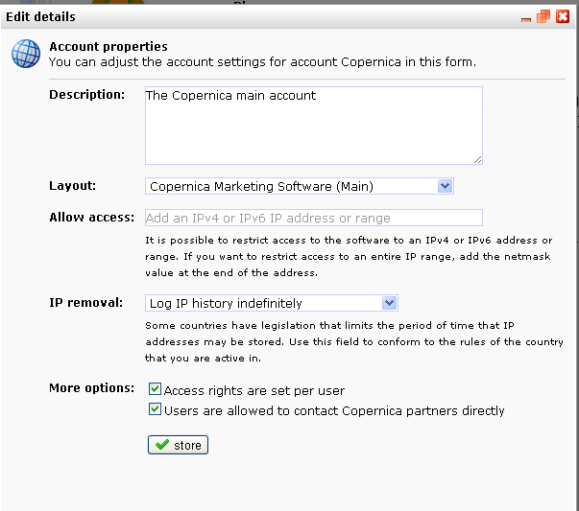The width and height of the screenshot is (579, 511).
Task: Click the 'Access rights are set per user' label
Action: coord(254,391)
